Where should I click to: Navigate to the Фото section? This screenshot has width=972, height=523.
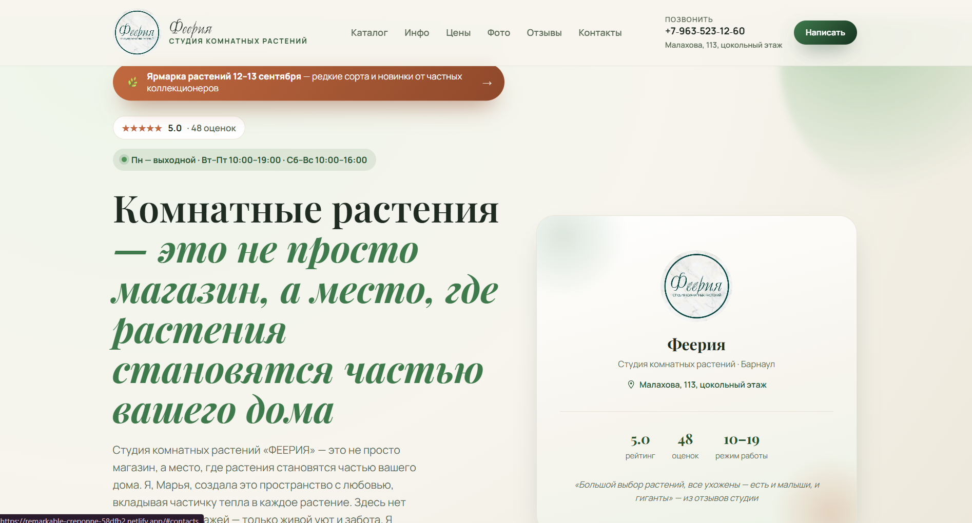(x=499, y=33)
